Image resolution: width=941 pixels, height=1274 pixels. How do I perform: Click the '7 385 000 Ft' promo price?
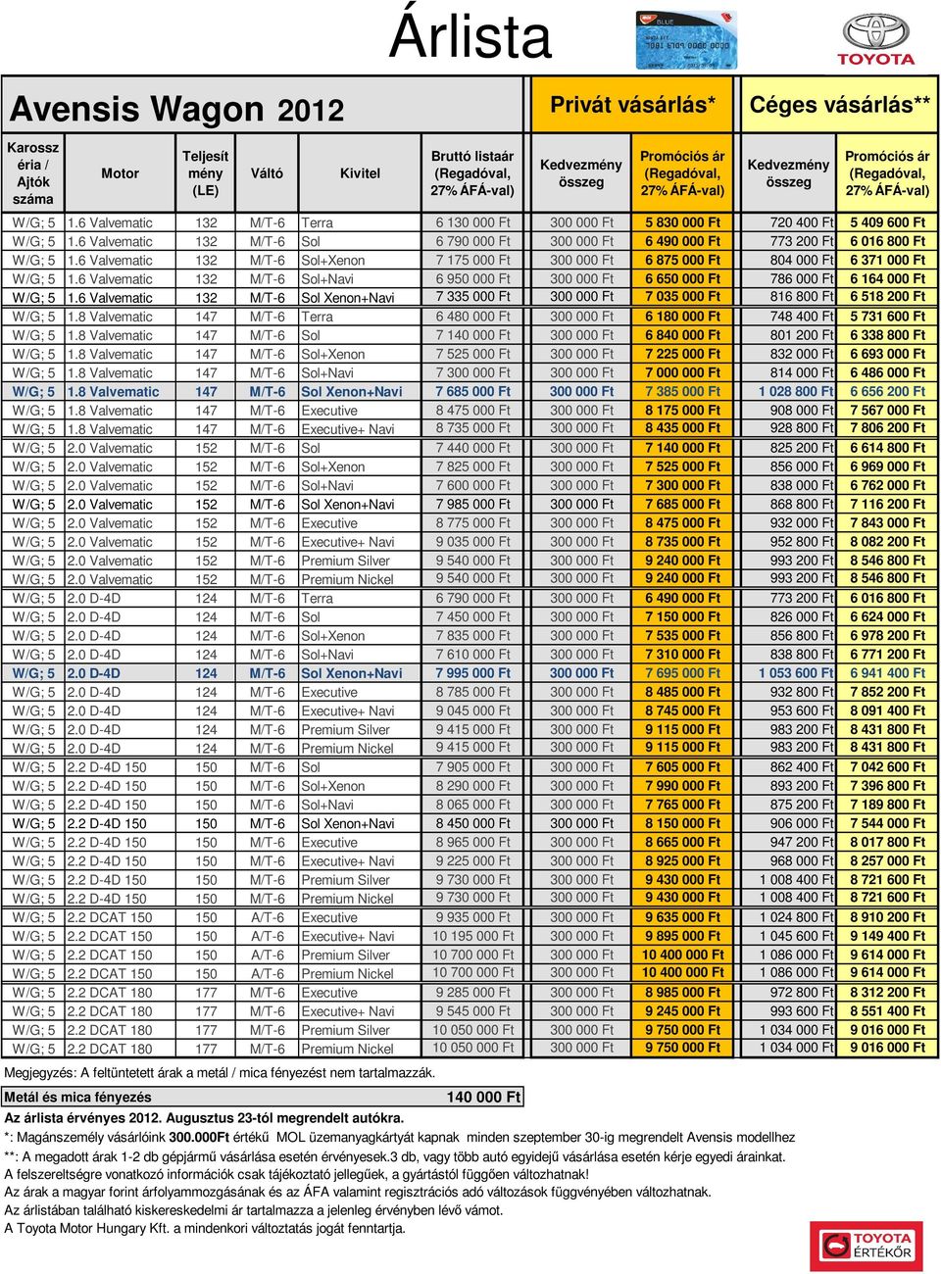point(682,390)
